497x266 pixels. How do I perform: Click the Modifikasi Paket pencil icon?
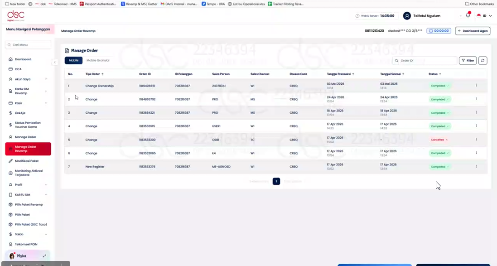coord(10,161)
